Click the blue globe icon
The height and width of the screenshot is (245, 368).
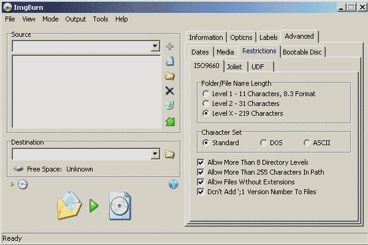coord(173,184)
